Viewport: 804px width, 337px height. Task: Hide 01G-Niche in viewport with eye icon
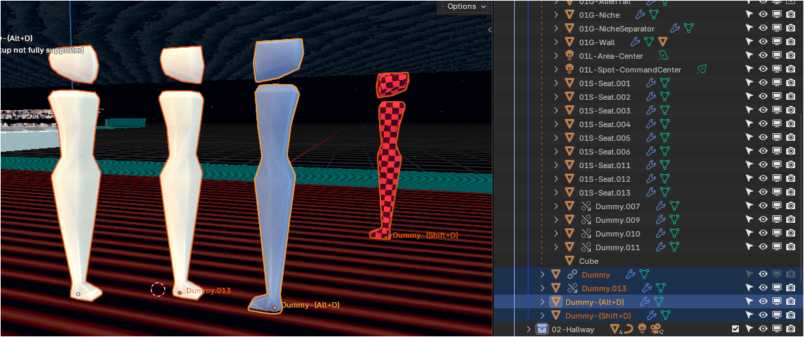click(x=763, y=15)
